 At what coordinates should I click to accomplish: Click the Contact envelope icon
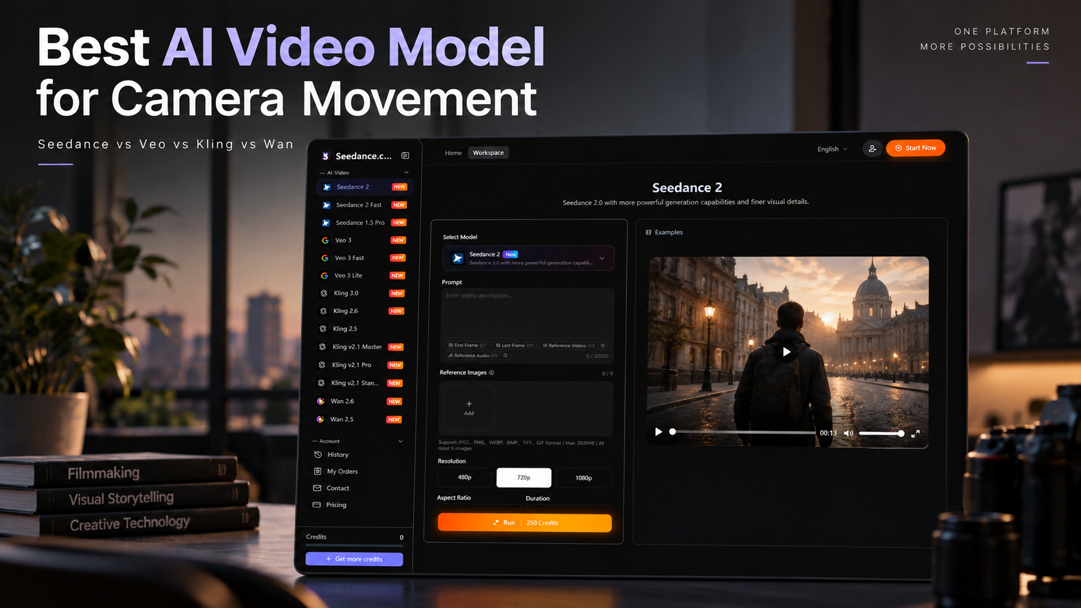pyautogui.click(x=317, y=488)
